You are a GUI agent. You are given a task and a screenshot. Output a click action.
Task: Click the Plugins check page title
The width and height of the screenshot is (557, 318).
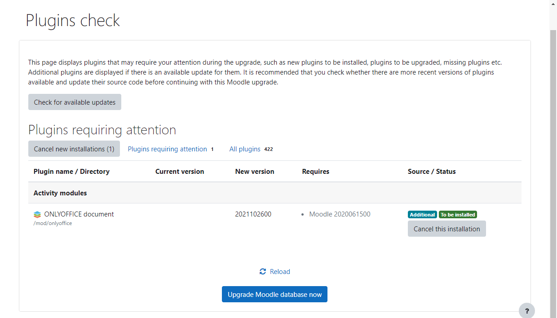[x=73, y=20]
